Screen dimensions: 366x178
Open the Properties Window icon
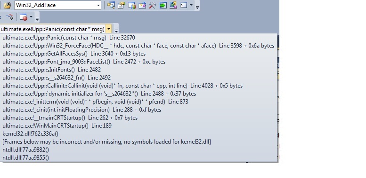click(122, 5)
